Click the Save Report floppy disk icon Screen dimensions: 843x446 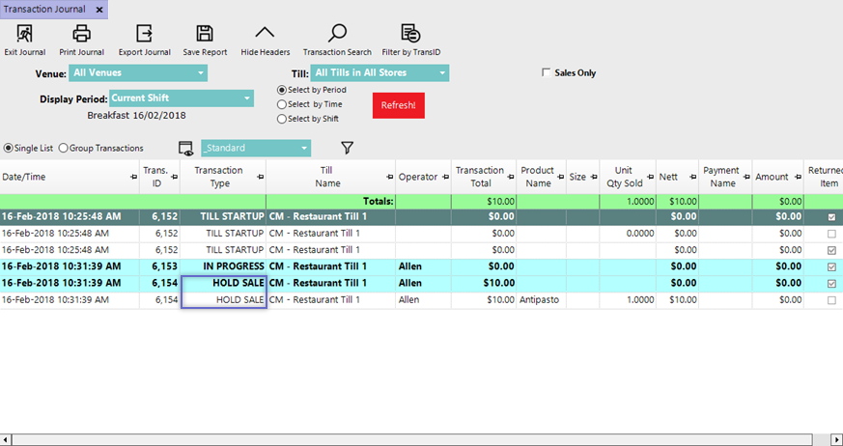[205, 35]
